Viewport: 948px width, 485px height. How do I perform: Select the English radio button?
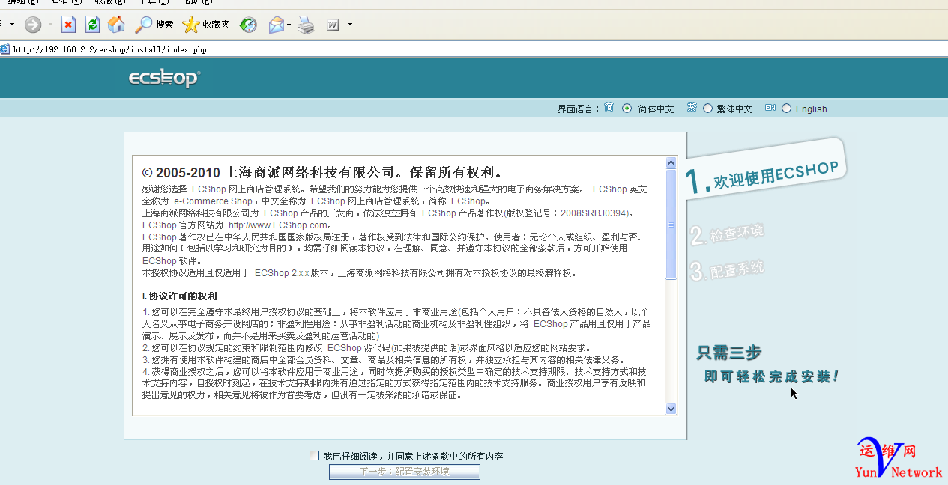(x=786, y=109)
